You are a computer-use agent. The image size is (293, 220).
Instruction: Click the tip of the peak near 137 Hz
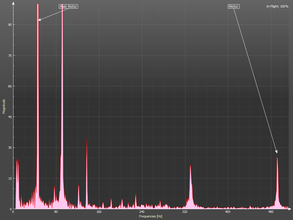pos(87,139)
